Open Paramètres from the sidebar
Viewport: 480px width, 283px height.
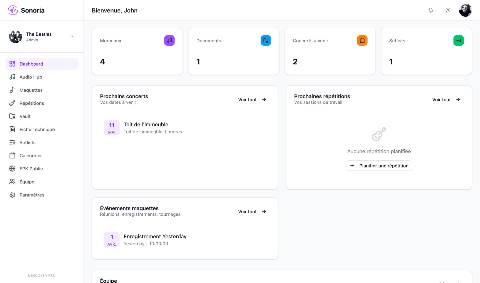tap(32, 195)
